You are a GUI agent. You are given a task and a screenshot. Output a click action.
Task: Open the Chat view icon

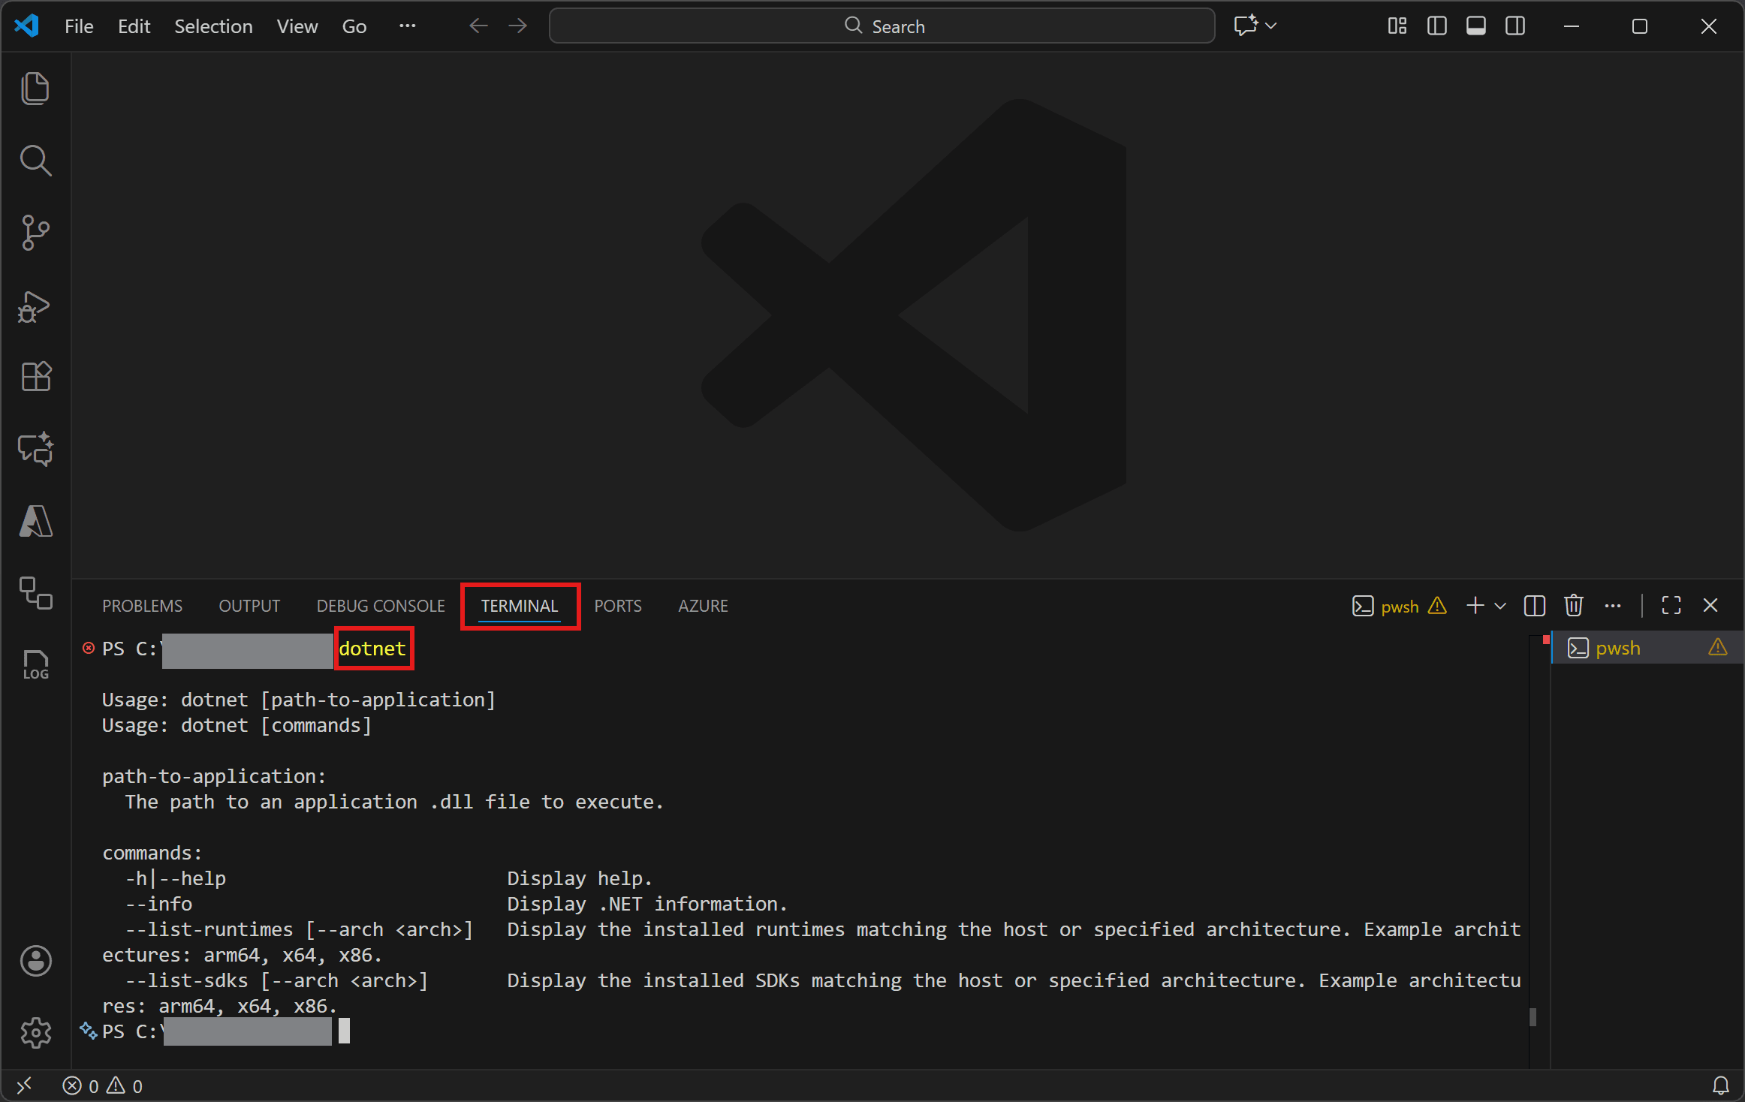(x=35, y=449)
